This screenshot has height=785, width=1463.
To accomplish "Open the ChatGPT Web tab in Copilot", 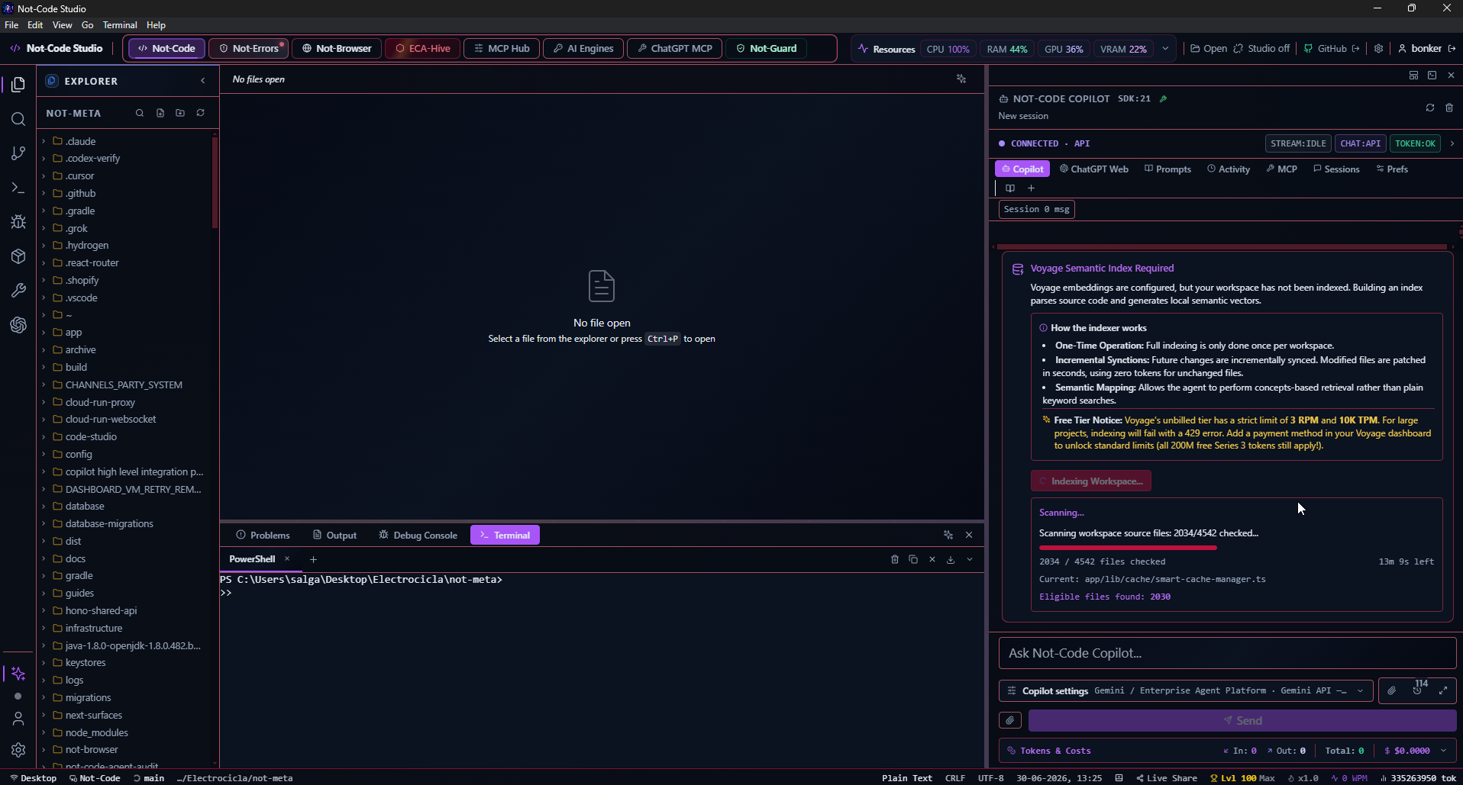I will [x=1093, y=169].
